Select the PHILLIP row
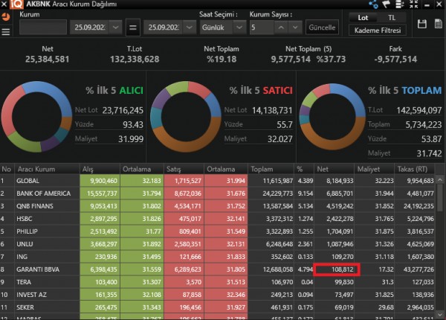 click(218, 231)
